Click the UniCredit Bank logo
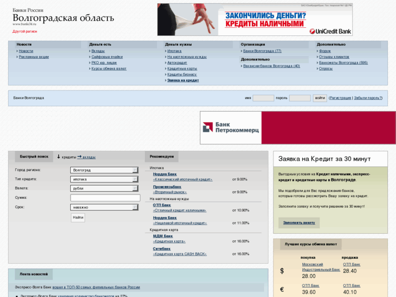The image size is (396, 297). [x=330, y=32]
